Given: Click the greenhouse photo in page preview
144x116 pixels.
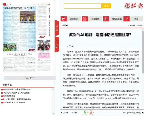Looking at the screenshot, I should pyautogui.click(x=10, y=47).
